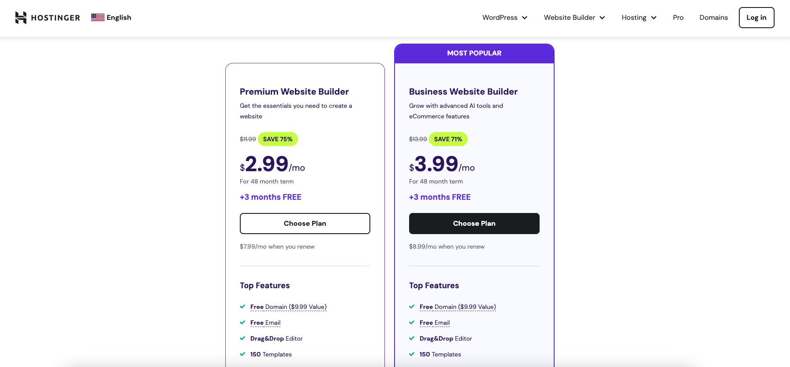This screenshot has width=790, height=367.
Task: Click Drag&Drop Editor in Business plan
Action: pyautogui.click(x=446, y=338)
